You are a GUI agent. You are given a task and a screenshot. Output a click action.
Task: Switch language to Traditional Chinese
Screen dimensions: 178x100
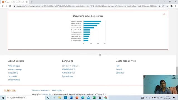pos(69,73)
